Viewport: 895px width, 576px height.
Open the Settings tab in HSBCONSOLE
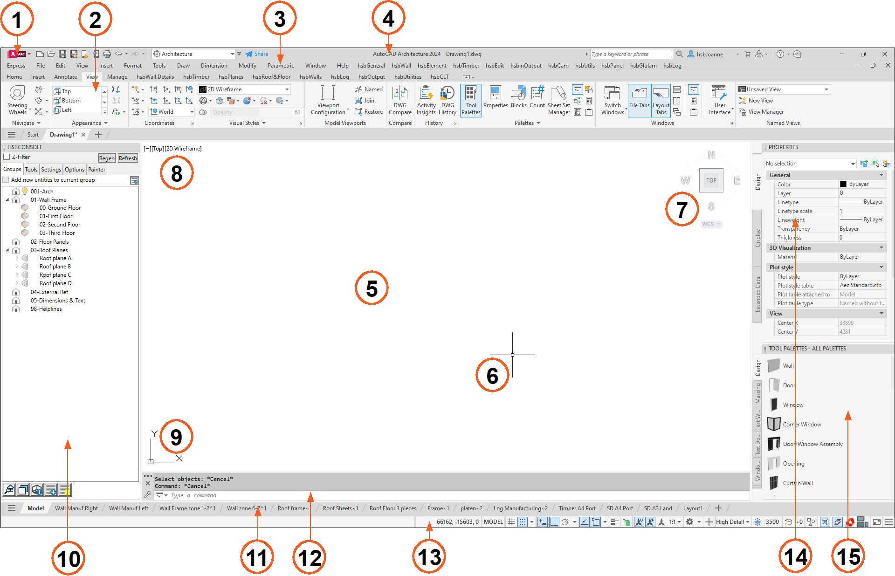coord(51,170)
